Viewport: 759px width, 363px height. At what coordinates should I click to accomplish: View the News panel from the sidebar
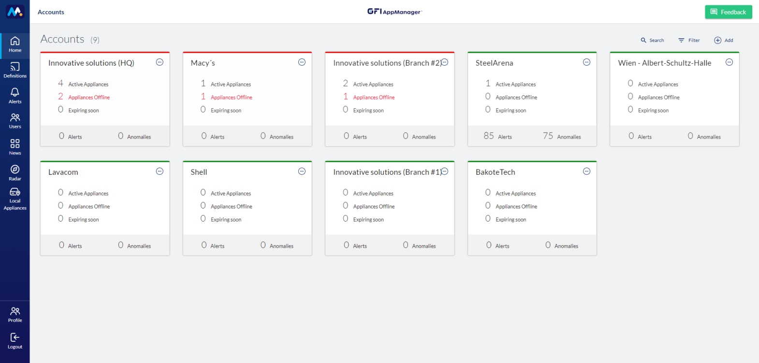point(15,147)
